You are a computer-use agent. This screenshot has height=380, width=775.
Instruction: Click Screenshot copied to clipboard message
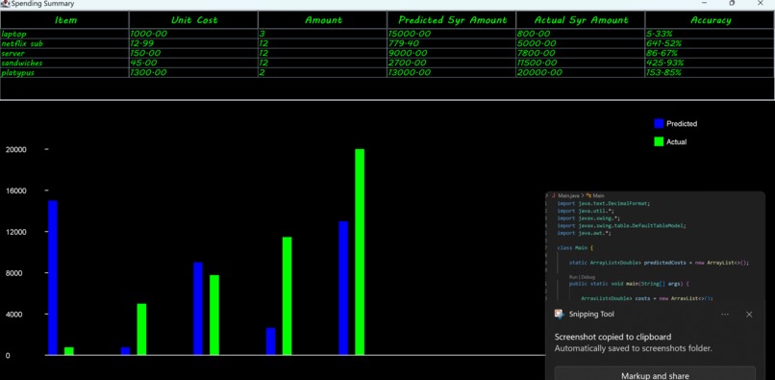(x=612, y=337)
